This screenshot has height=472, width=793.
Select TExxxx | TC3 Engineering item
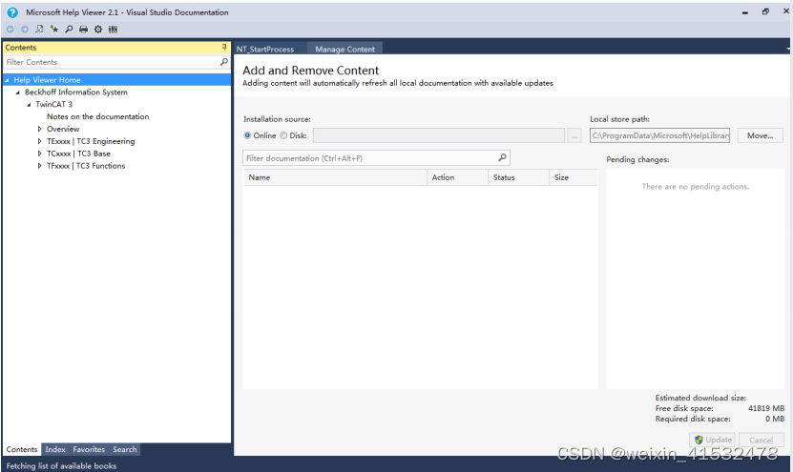[x=91, y=141]
